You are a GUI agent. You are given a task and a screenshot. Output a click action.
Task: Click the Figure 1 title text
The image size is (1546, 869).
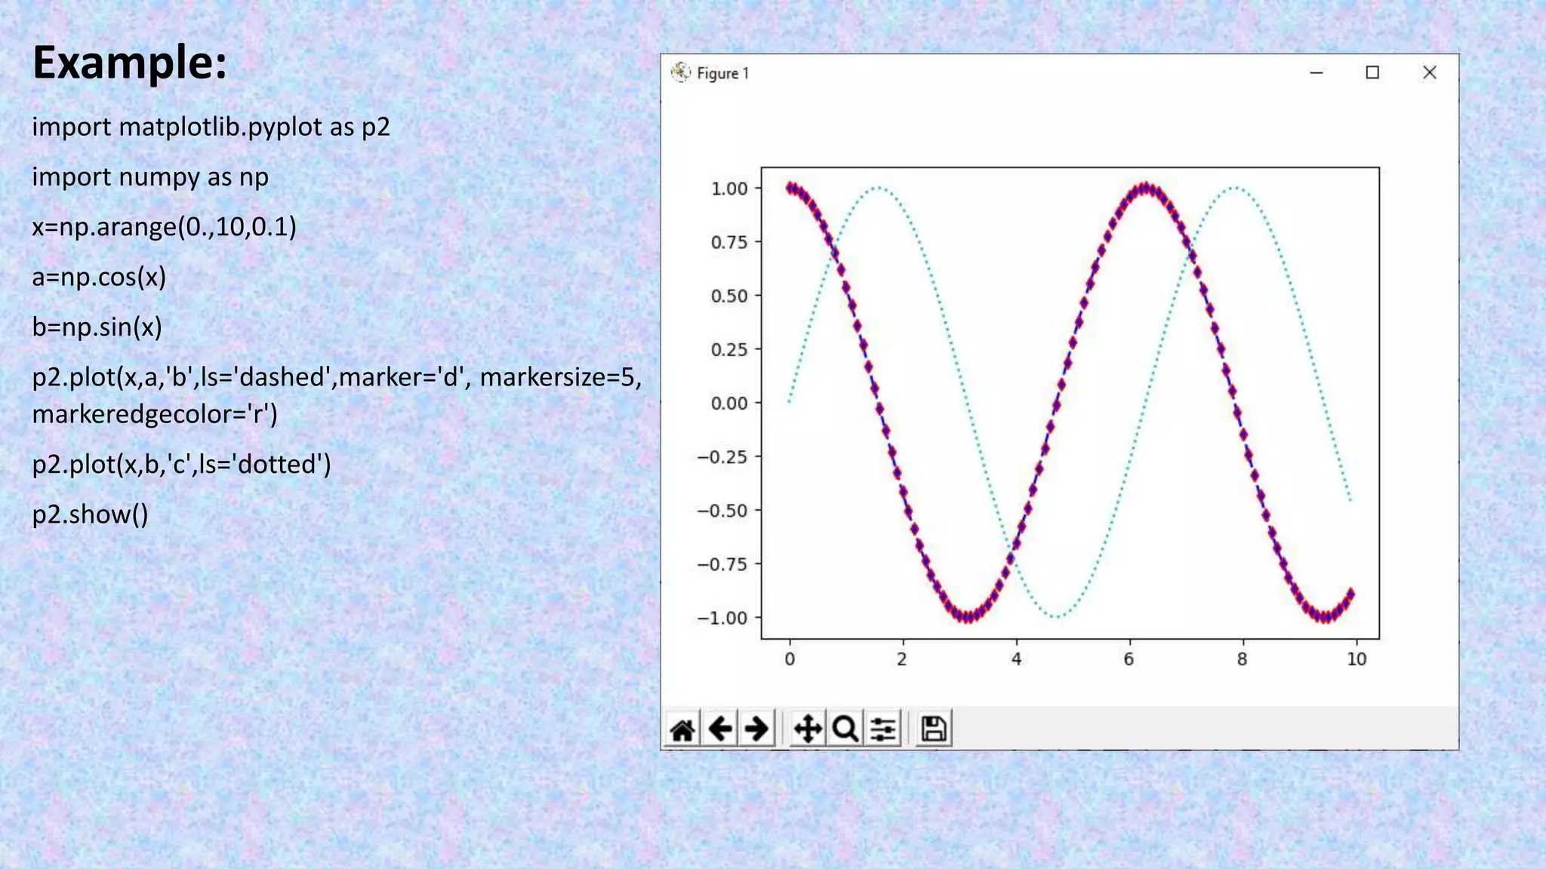point(722,73)
